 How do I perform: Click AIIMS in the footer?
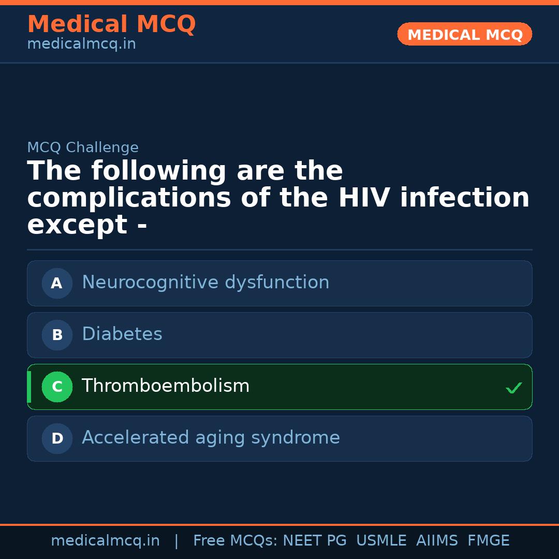click(437, 541)
